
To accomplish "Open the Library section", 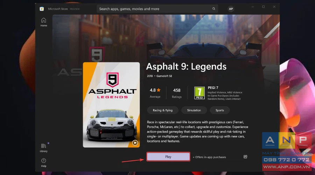I will 44,148.
